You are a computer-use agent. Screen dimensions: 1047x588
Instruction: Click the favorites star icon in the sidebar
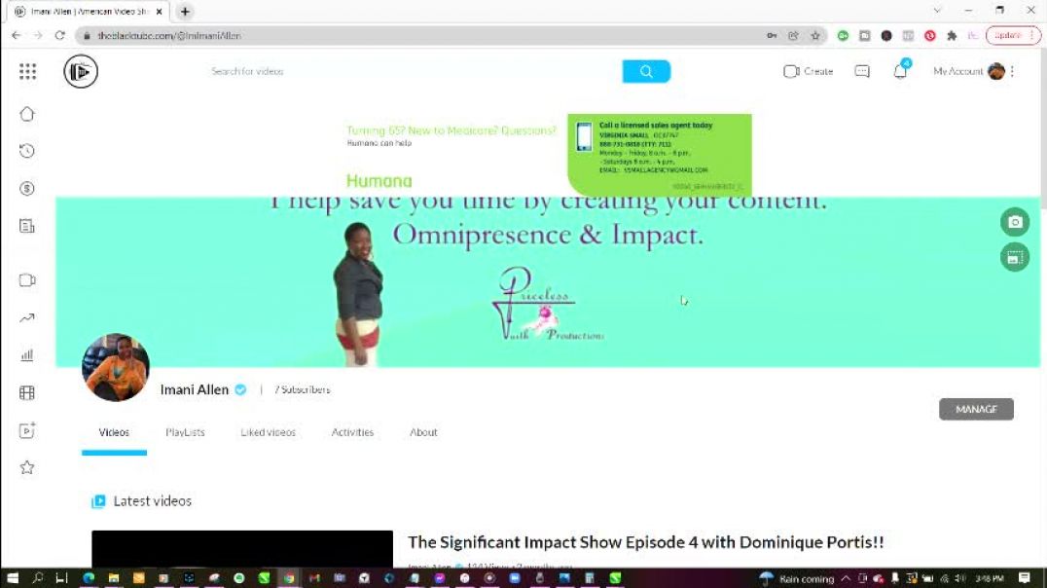pyautogui.click(x=26, y=466)
